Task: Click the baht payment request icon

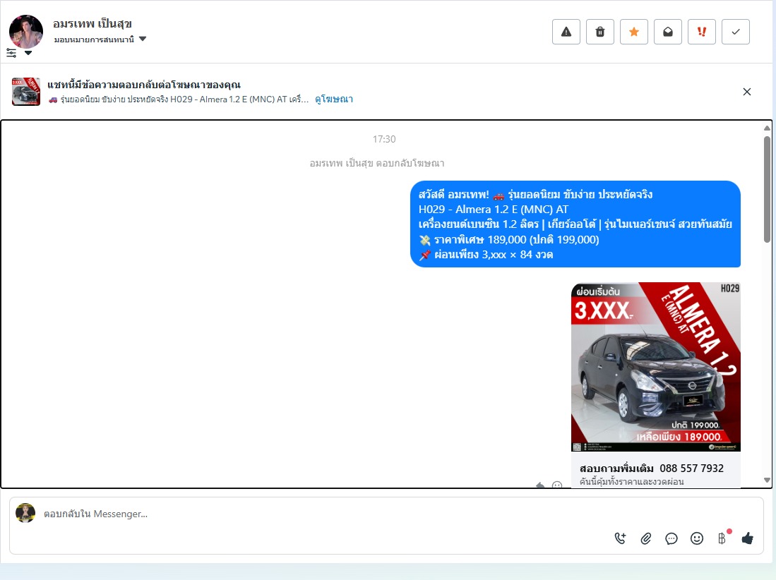Action: pyautogui.click(x=722, y=538)
